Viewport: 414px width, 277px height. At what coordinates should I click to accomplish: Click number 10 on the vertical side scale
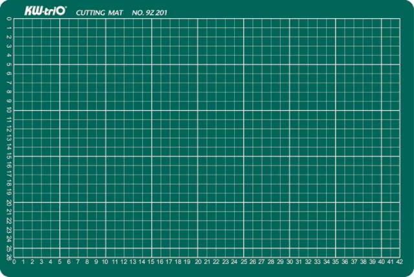[9, 110]
